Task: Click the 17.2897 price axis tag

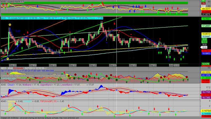Action: 206,26
